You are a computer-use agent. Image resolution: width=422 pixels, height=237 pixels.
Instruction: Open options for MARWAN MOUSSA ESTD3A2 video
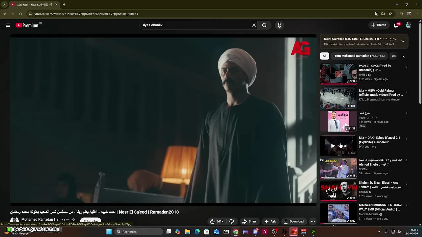[x=407, y=206]
